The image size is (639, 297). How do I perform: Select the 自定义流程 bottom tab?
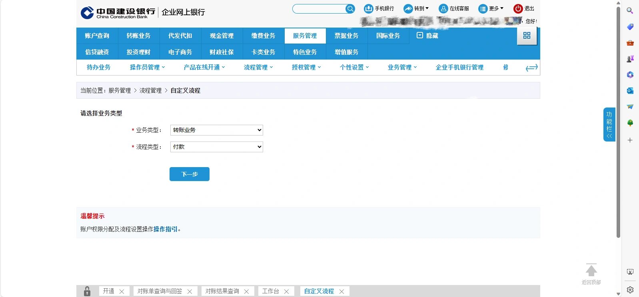[x=319, y=291]
